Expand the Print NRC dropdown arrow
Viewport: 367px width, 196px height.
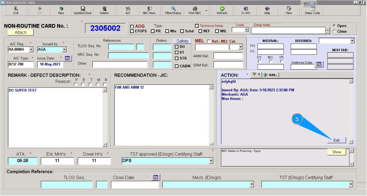point(206,11)
